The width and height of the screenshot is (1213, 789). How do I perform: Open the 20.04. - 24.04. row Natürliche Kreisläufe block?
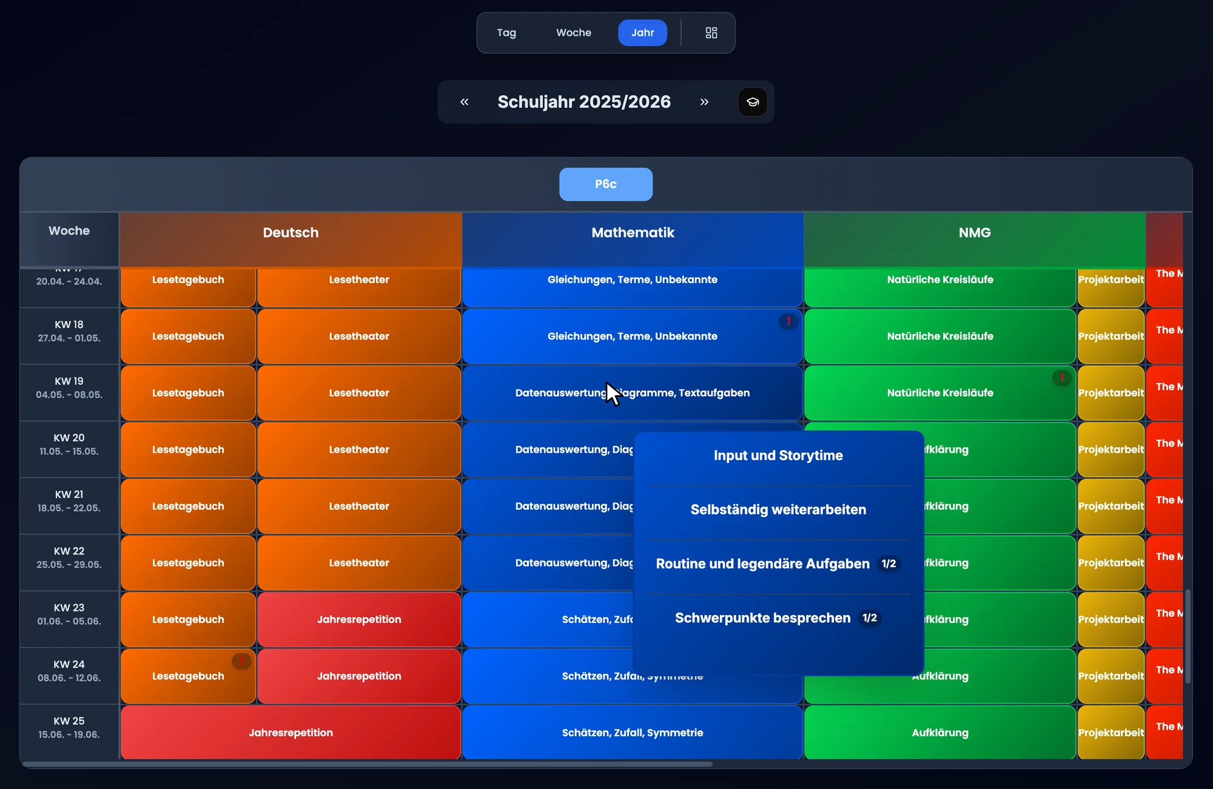[x=940, y=287]
